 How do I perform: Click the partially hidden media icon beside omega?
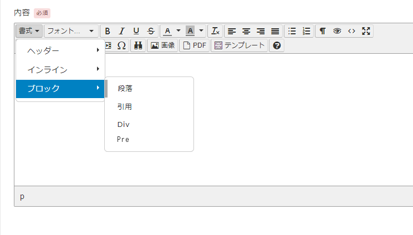click(108, 45)
